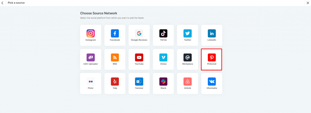Click the Facebook label text
This screenshot has height=113, width=311.
[x=115, y=40]
